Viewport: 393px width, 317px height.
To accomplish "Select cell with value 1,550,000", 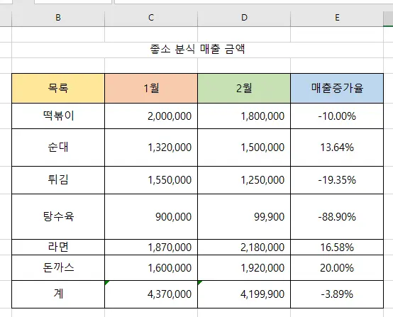I will (151, 180).
